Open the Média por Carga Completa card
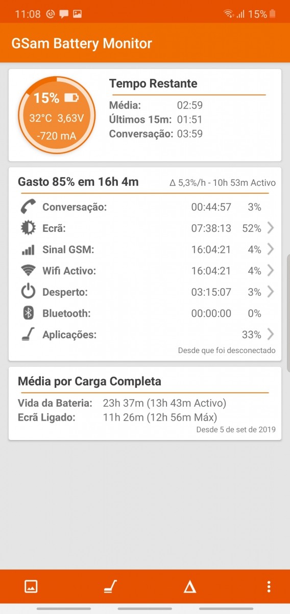 pos(145,403)
